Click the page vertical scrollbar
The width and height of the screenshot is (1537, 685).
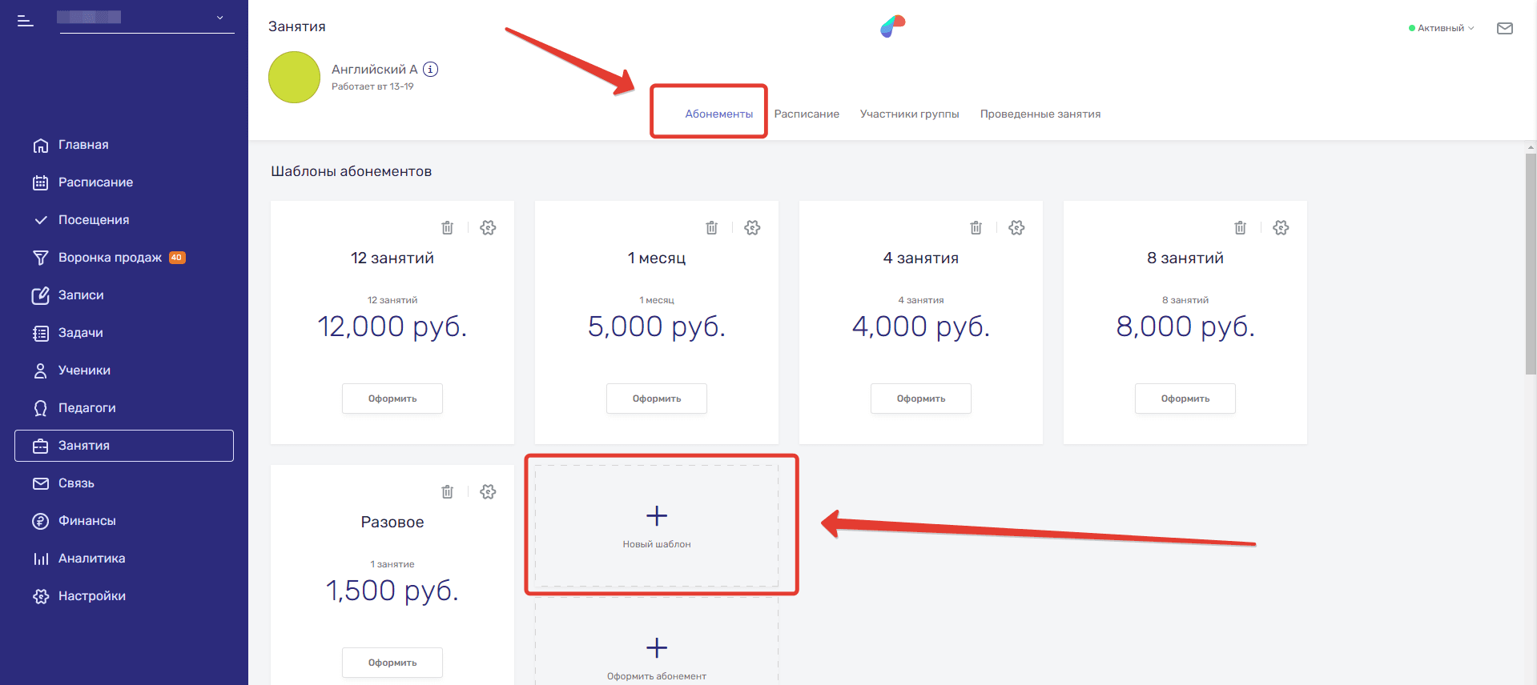1531,264
